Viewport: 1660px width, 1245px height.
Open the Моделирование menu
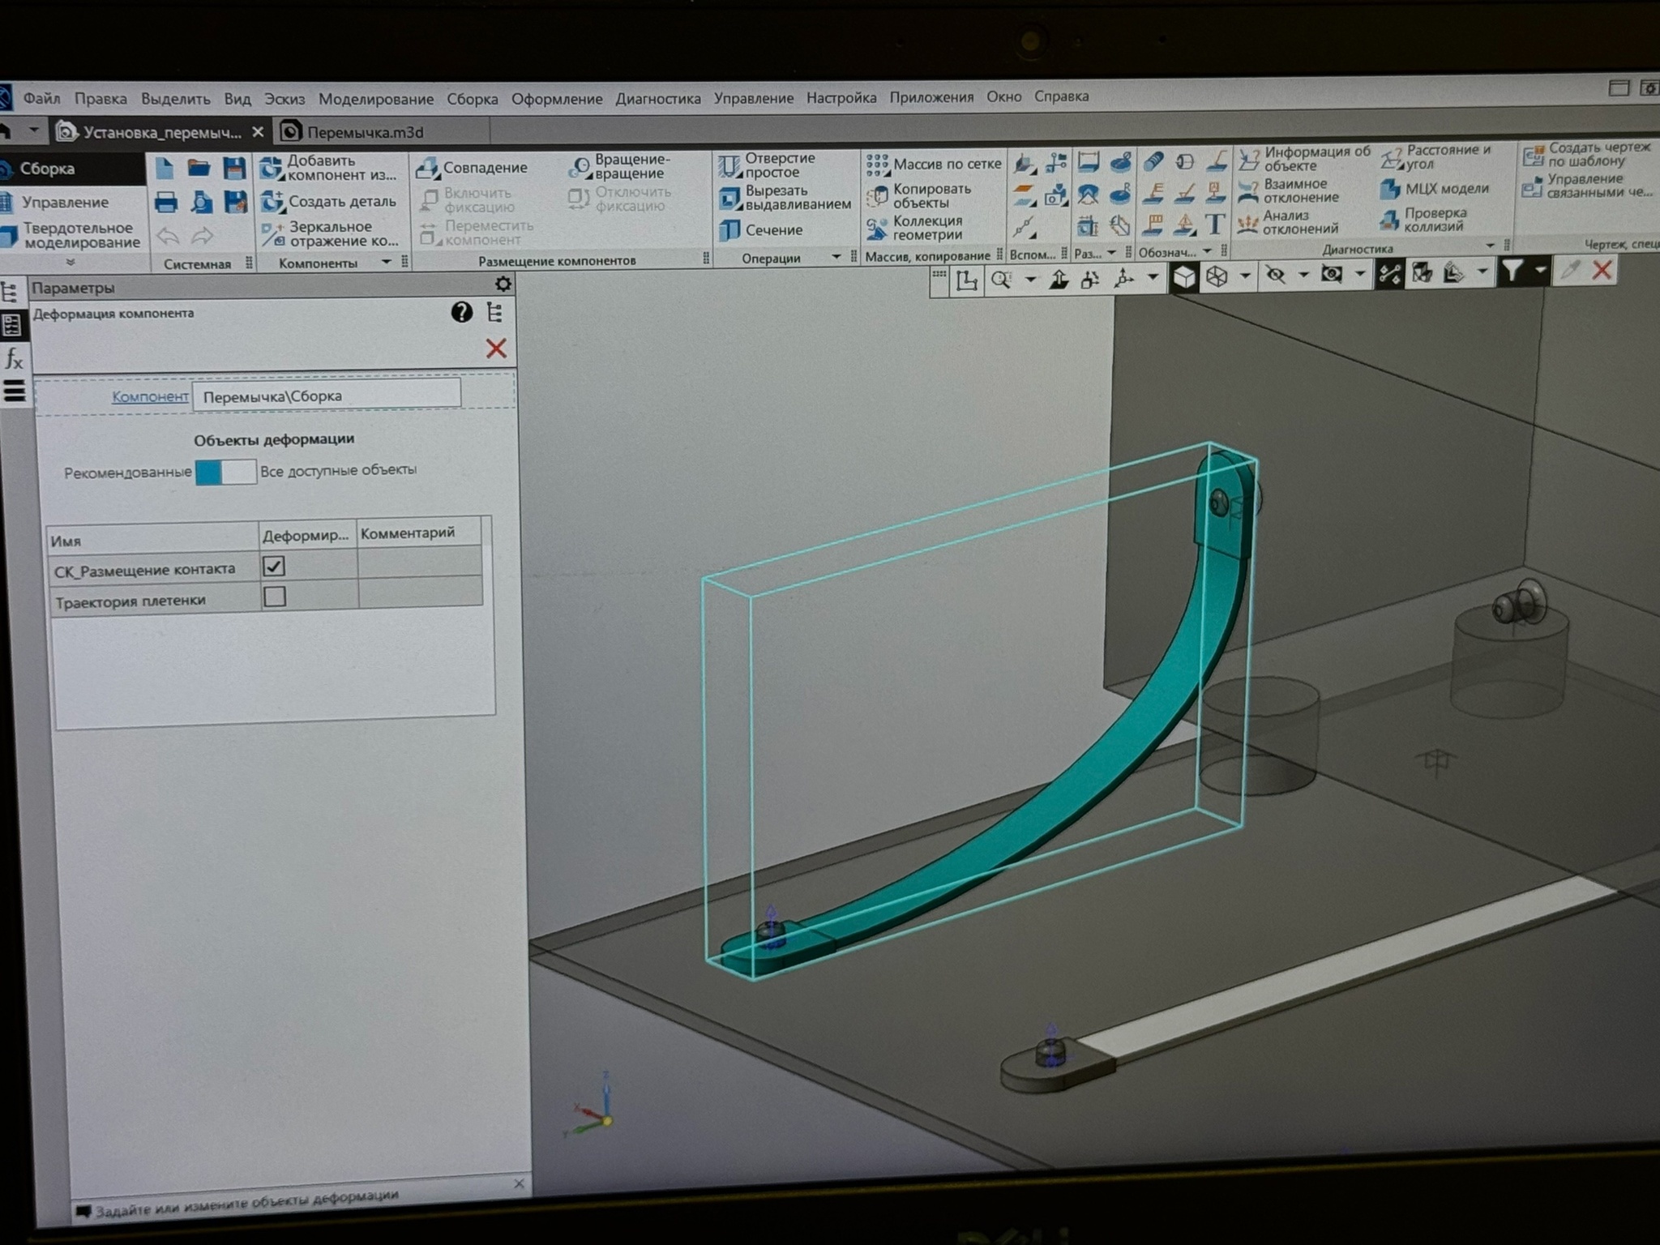375,99
